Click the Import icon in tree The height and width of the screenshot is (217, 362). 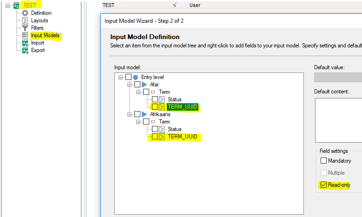[x=26, y=43]
